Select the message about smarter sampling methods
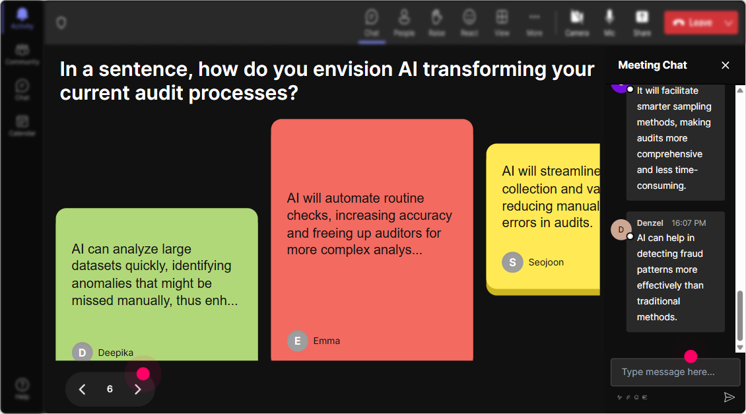Image resolution: width=746 pixels, height=414 pixels. pos(675,142)
